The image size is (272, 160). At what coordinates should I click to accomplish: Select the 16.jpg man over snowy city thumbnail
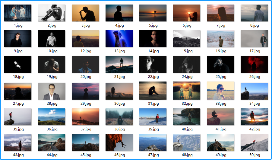click(x=220, y=39)
